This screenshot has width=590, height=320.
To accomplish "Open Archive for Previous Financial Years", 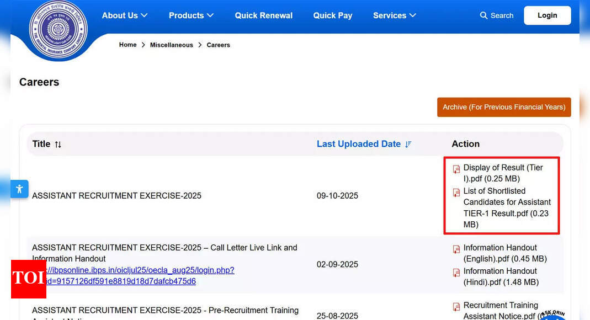I will coord(504,107).
